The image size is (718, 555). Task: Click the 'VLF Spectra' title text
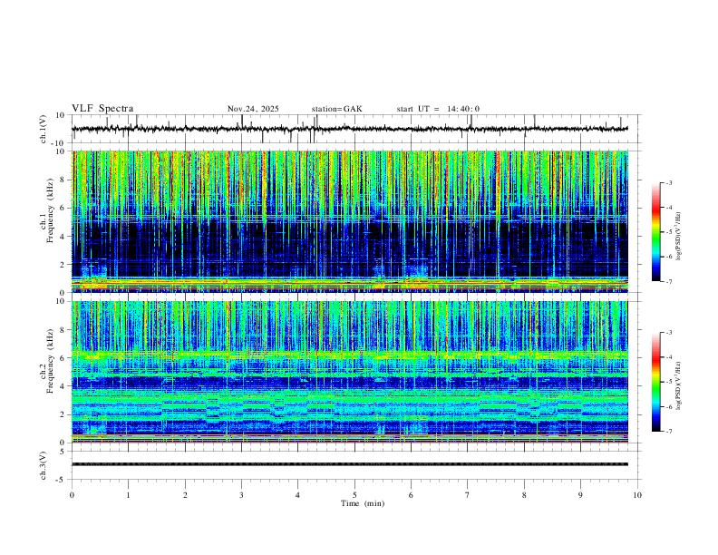(x=102, y=109)
